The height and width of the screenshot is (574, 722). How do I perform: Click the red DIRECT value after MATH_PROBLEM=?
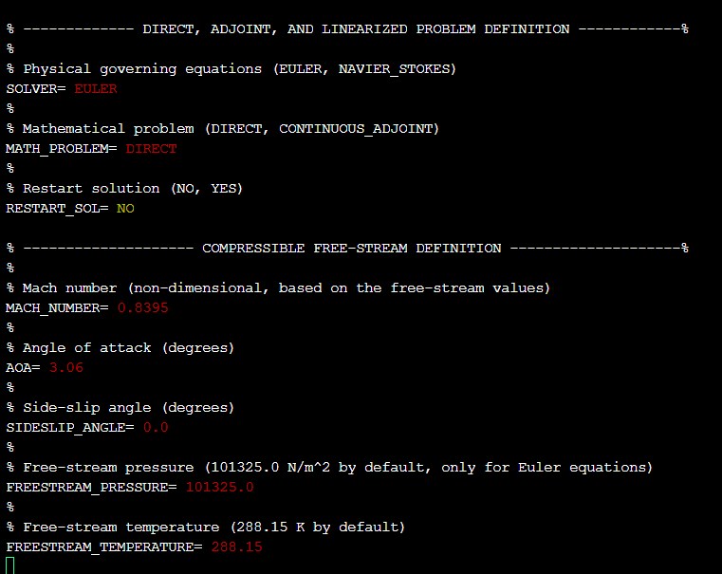151,148
